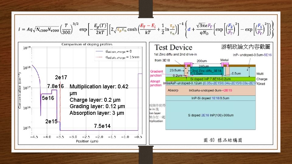Select the legend entry ending in '= 0'
The width and height of the screenshot is (292, 164).
(113, 52)
